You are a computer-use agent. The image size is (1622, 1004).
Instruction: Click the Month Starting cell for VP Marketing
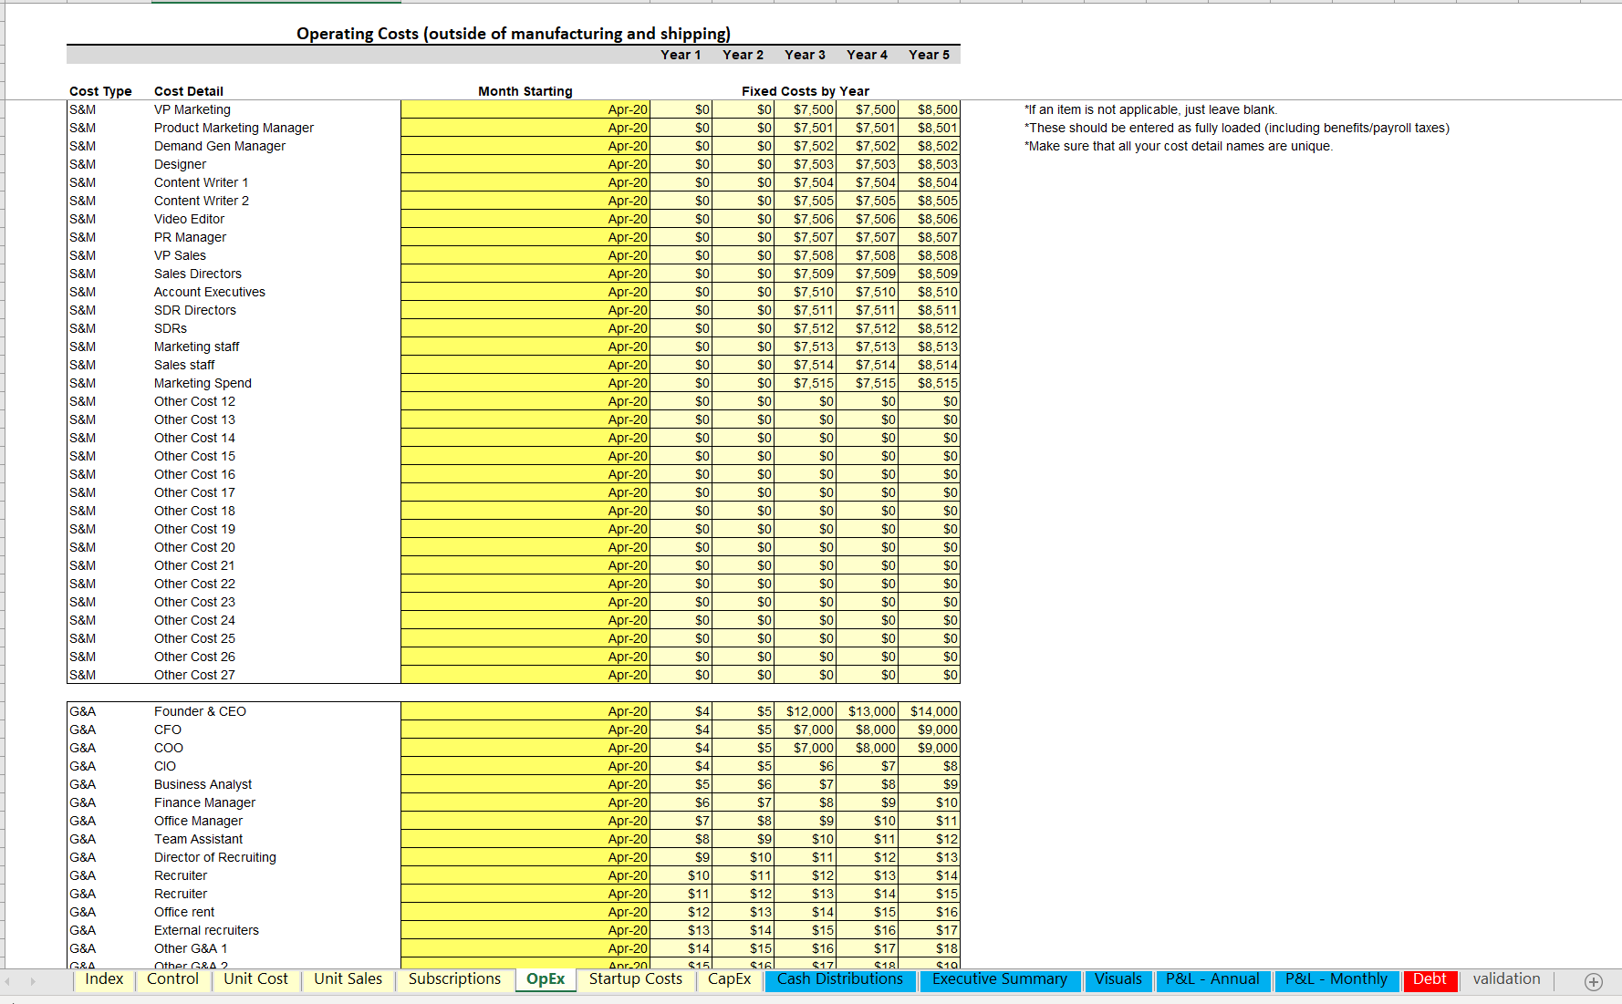[525, 109]
